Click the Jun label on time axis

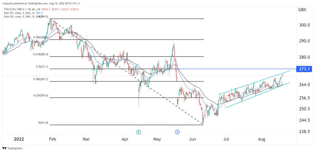(x=193, y=139)
